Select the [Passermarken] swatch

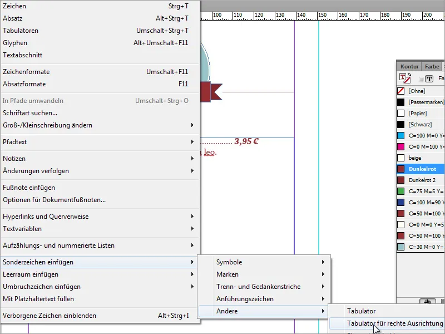(x=421, y=102)
